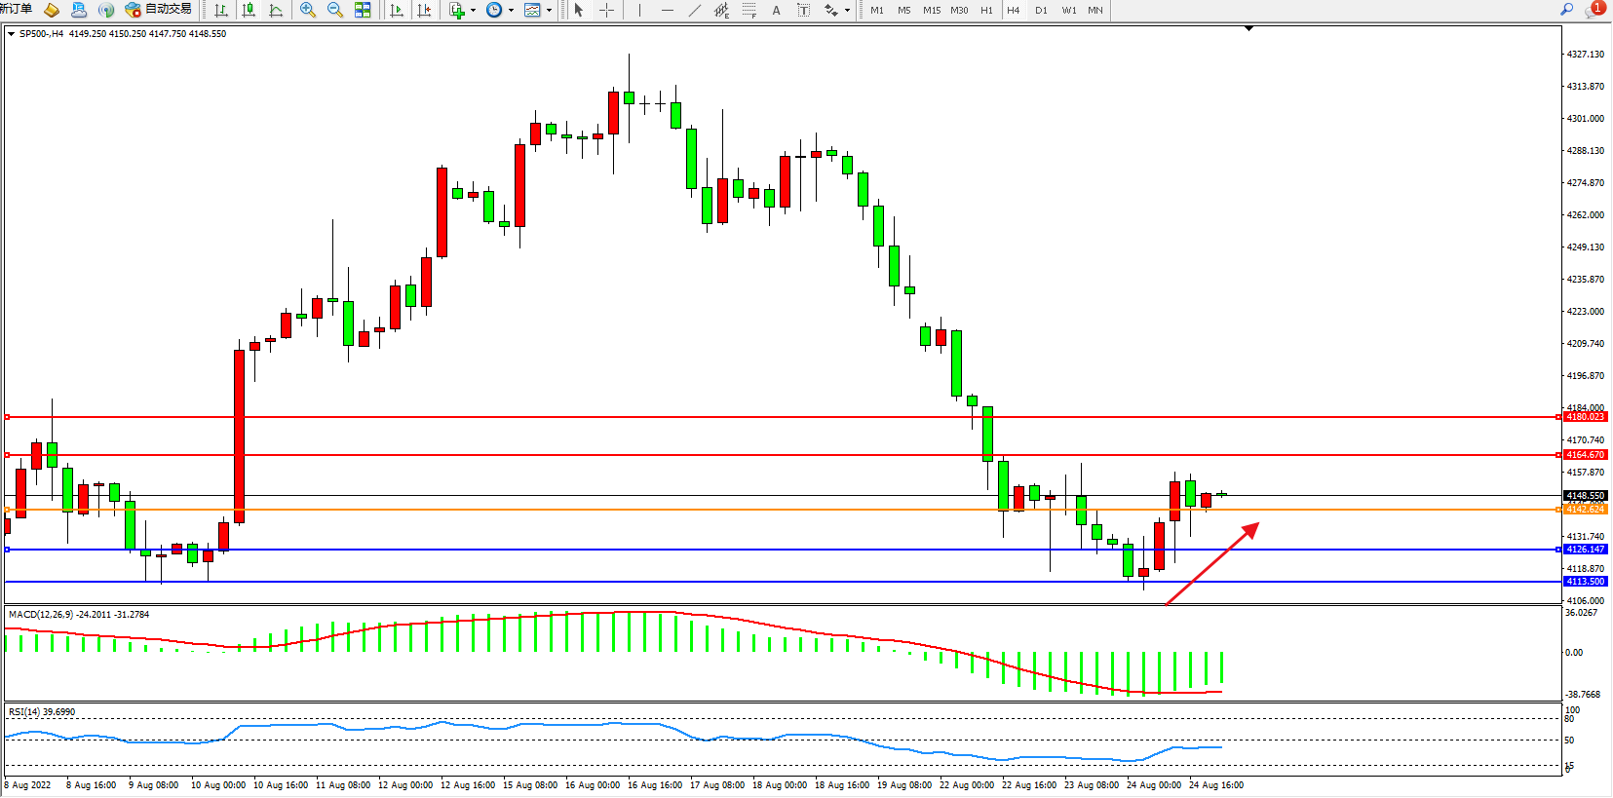Viewport: 1613px width, 798px height.
Task: Click the red 4180.023 price label
Action: (1585, 417)
